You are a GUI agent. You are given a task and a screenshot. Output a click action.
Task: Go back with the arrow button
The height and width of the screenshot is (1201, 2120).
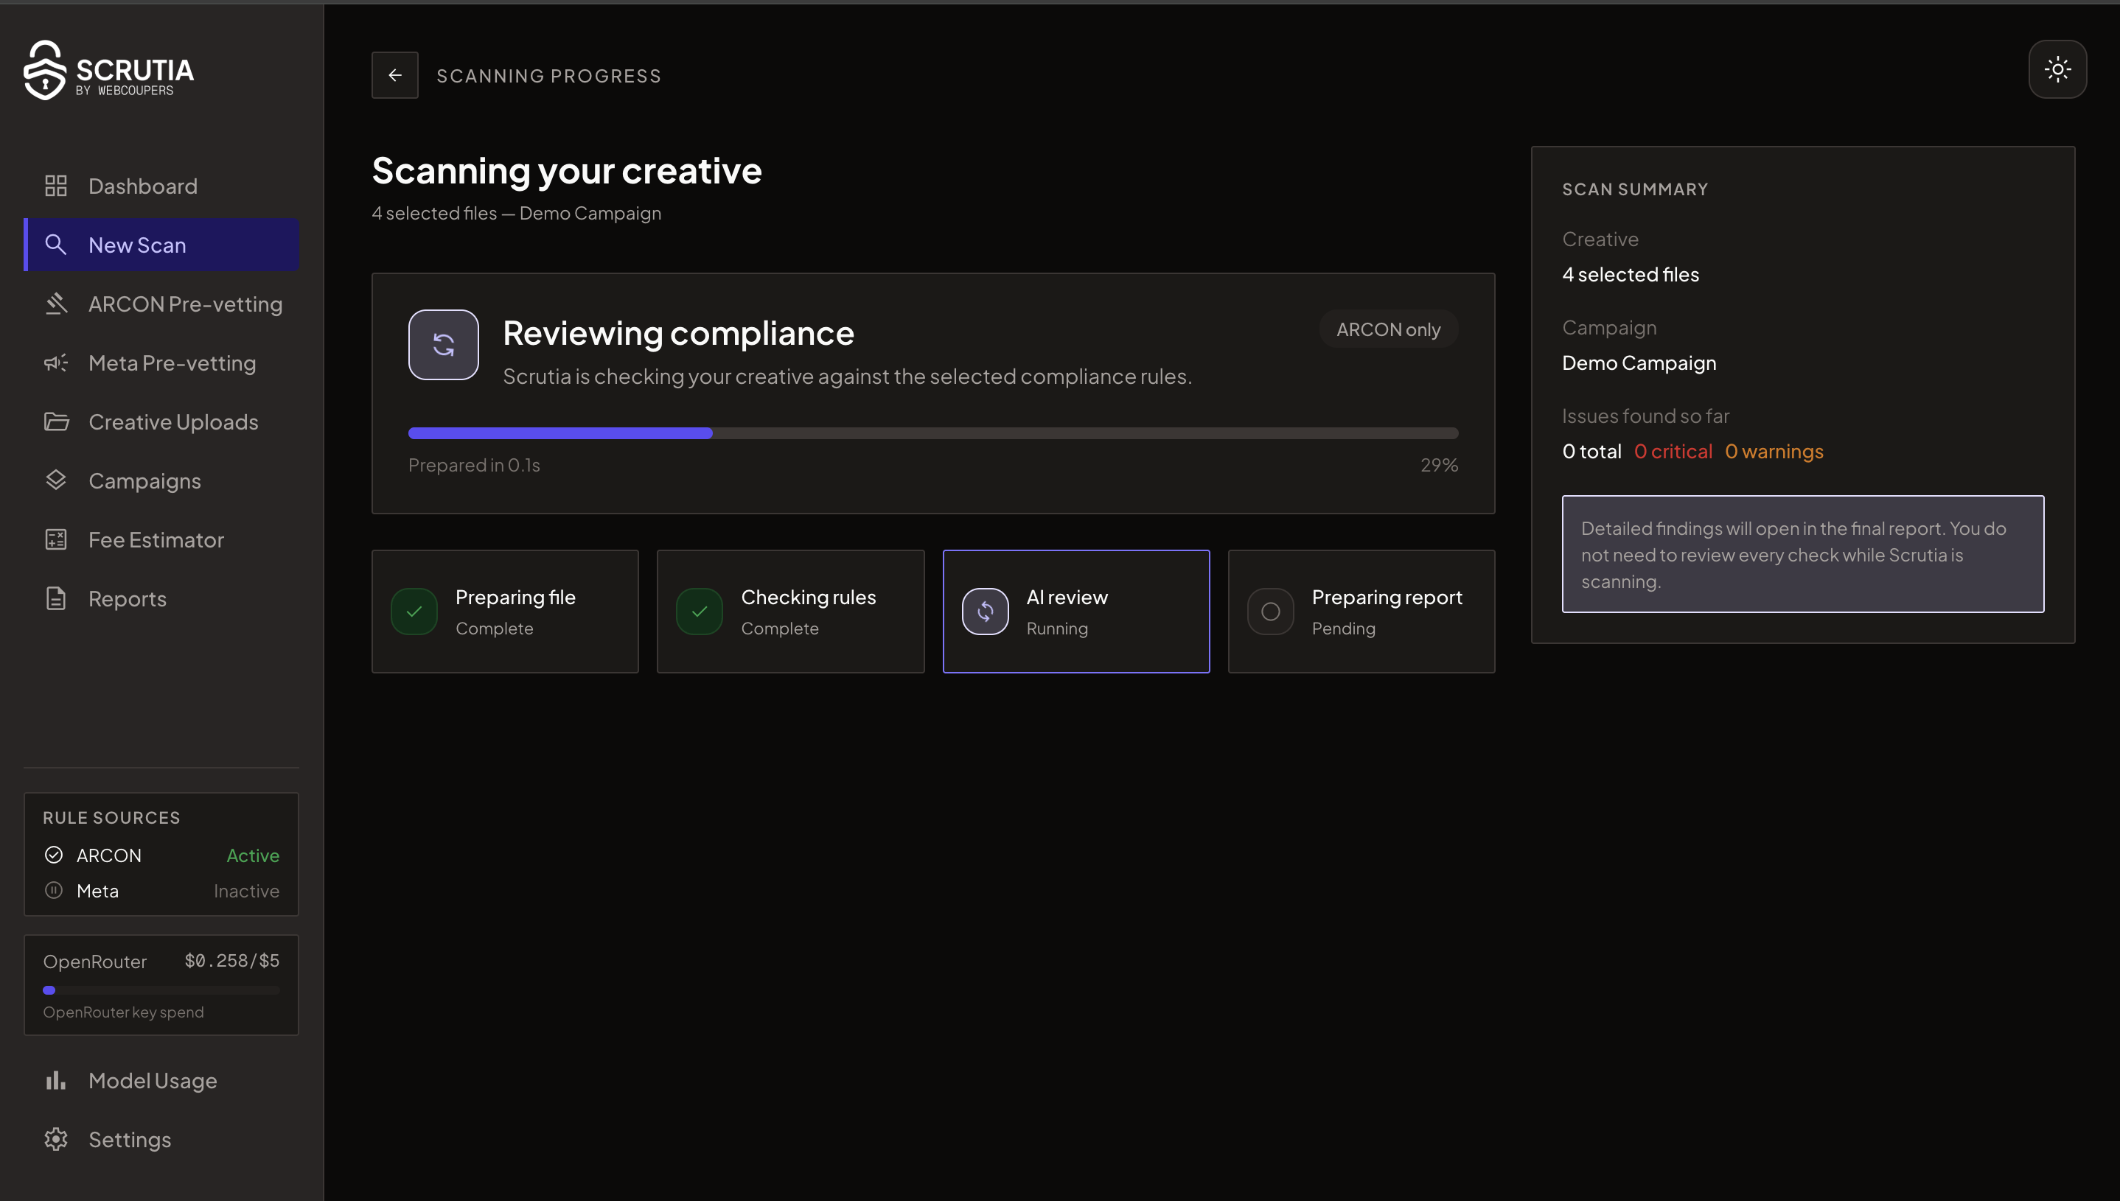(394, 75)
